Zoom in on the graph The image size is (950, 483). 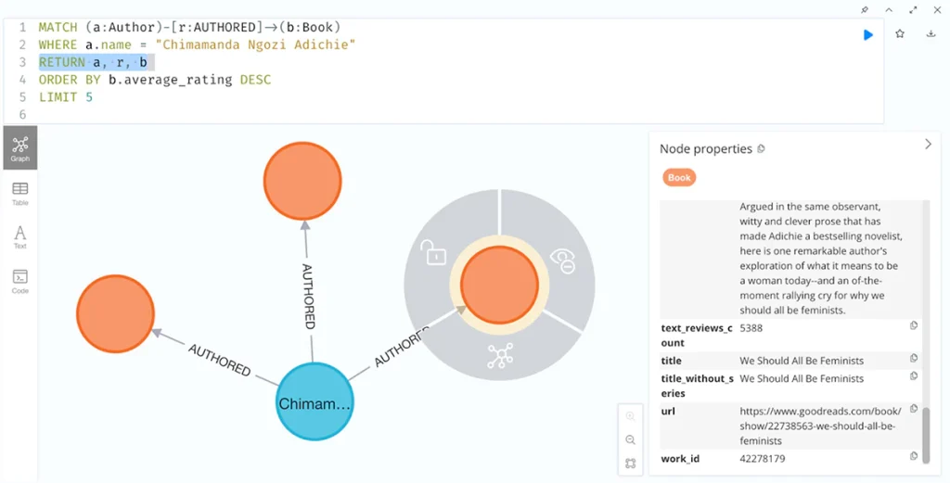[x=631, y=417]
